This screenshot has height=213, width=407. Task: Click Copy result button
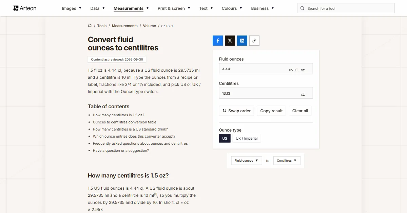[x=271, y=111]
